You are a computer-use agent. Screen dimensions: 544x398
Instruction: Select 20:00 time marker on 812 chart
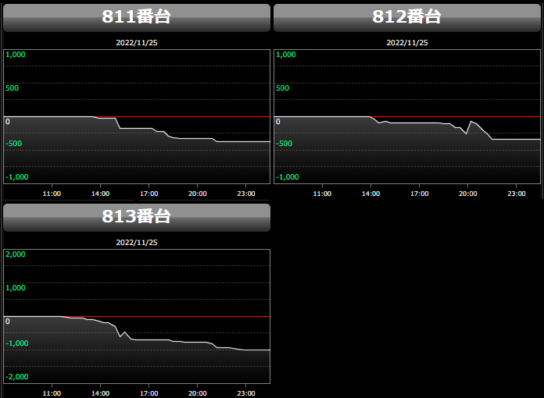click(x=467, y=194)
